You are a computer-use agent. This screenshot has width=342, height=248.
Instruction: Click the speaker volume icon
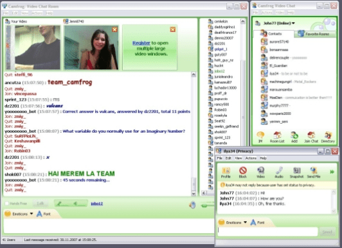pyautogui.click(x=192, y=204)
